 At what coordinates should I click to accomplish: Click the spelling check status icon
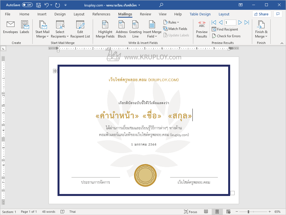(62, 212)
